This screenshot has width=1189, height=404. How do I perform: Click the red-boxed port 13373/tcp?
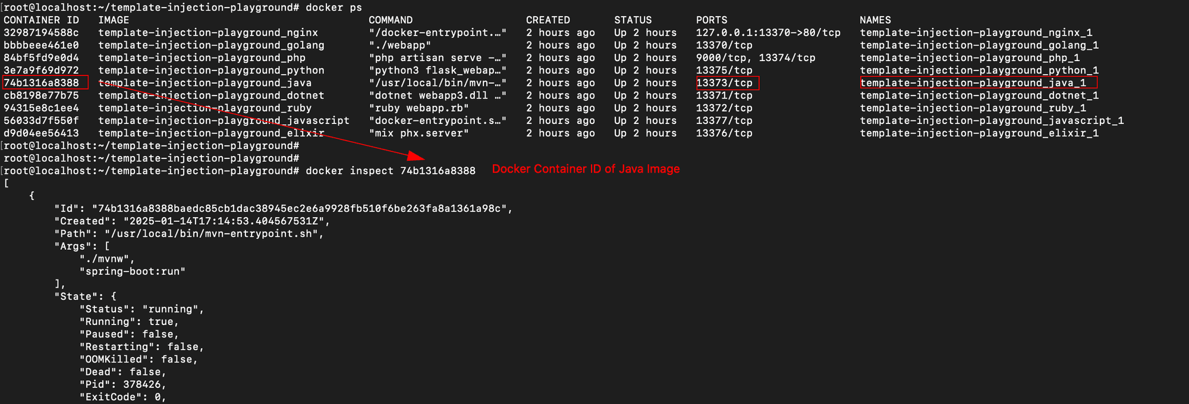[724, 83]
